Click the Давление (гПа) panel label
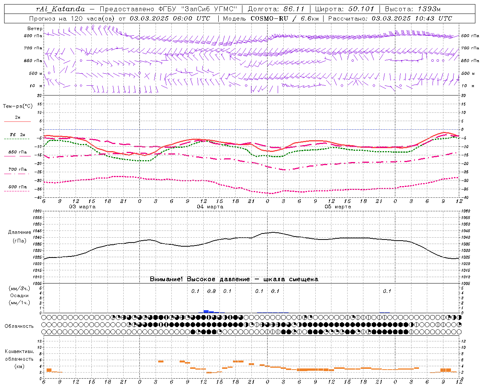The image size is (481, 385). (x=20, y=236)
